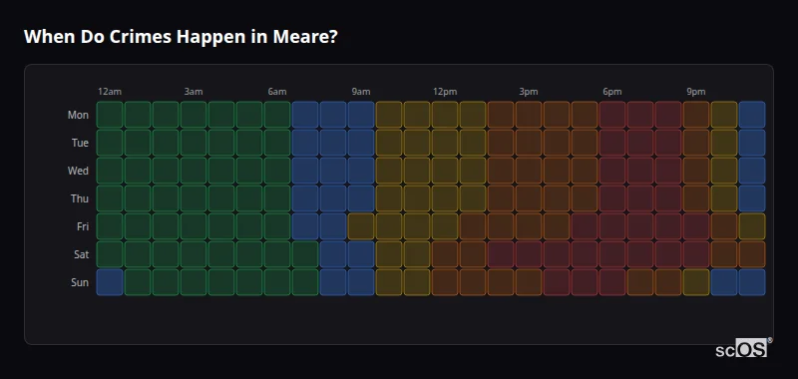The image size is (798, 379).
Task: Select the Wednesday 3am green cell
Action: pos(194,171)
